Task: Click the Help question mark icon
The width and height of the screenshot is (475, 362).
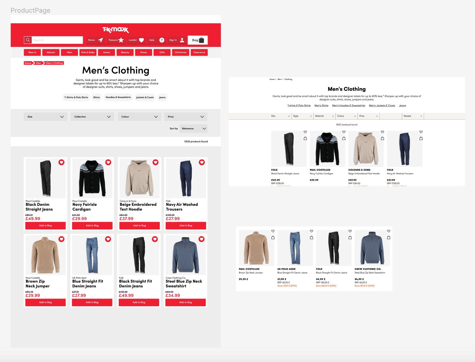Action: coord(162,40)
